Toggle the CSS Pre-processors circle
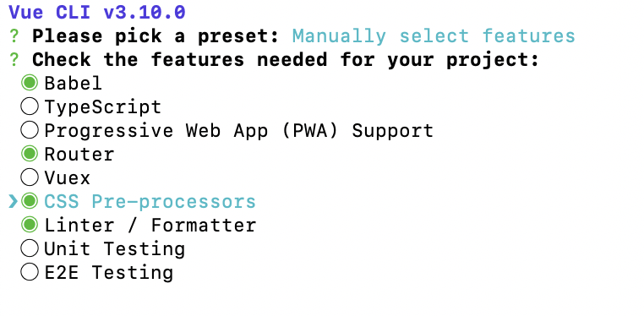Viewport: 644px width, 316px height. coord(30,201)
